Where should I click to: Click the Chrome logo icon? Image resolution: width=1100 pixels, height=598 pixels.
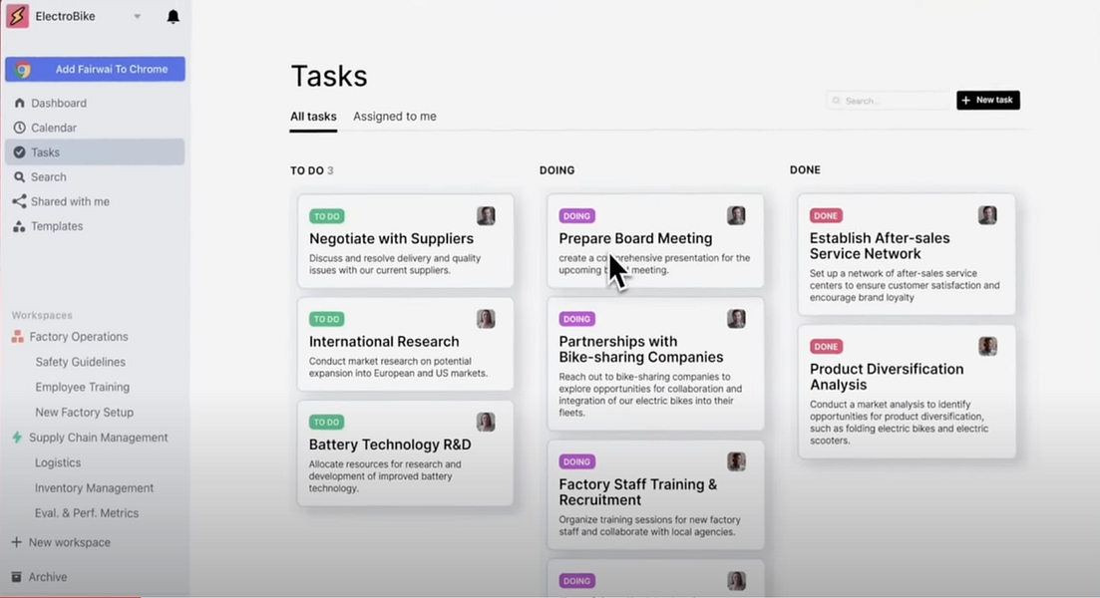(23, 70)
